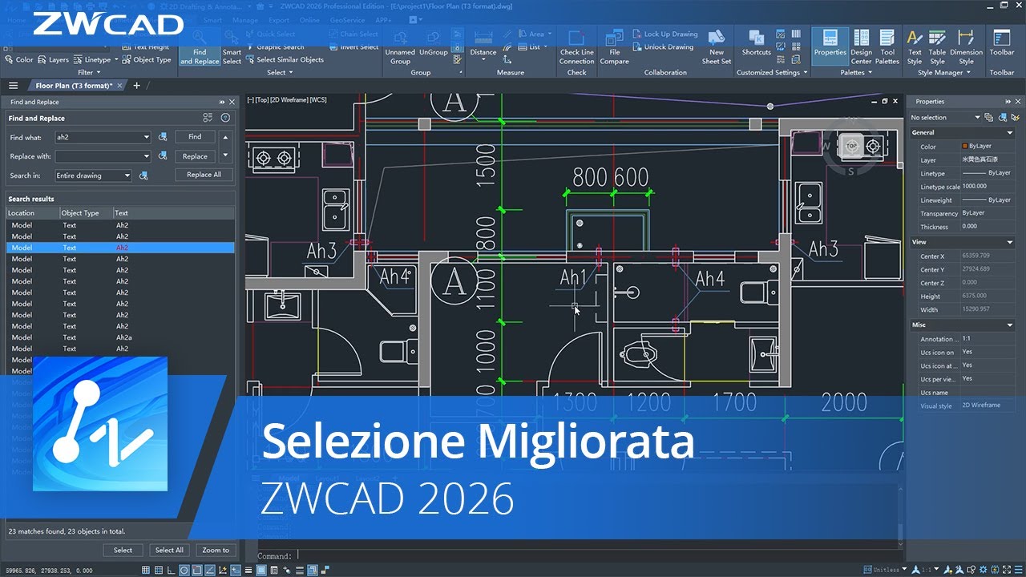Open the Find what dropdown
The height and width of the screenshot is (577, 1026).
click(x=146, y=137)
